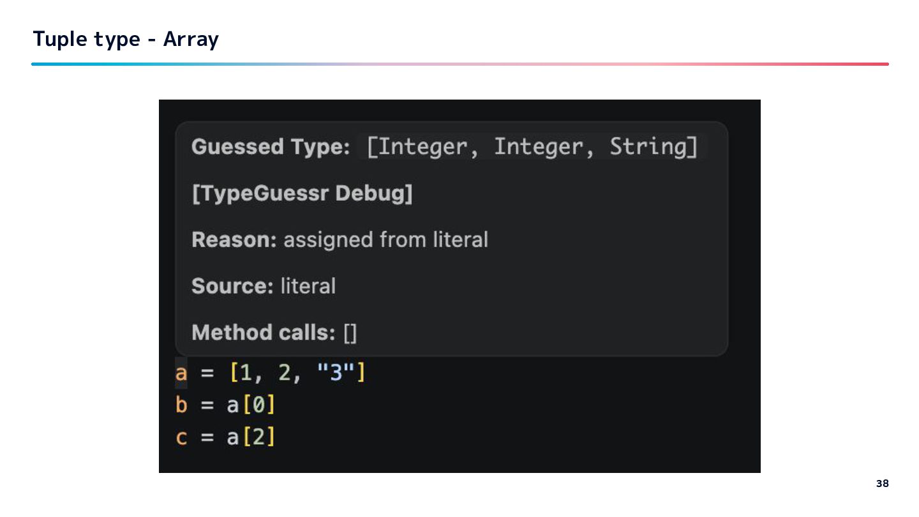Click the index 2 in a[2]
This screenshot has height=517, width=919.
[258, 438]
